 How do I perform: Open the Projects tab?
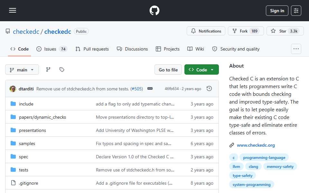167,49
